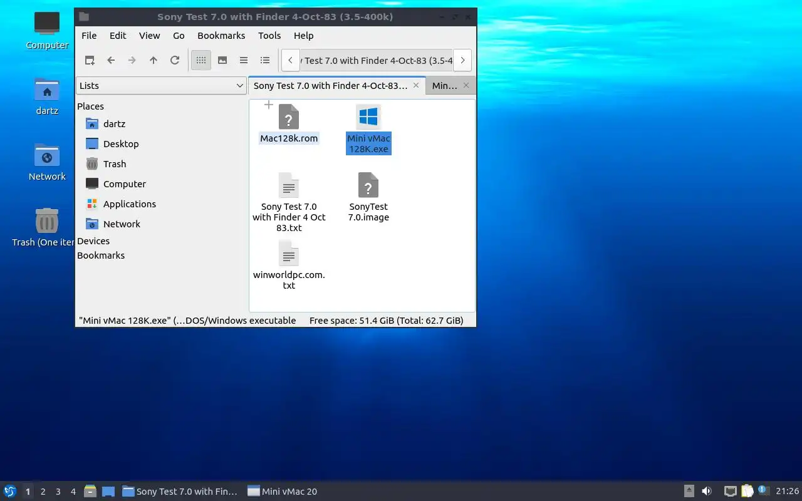
Task: Switch to icon view mode
Action: tap(201, 60)
